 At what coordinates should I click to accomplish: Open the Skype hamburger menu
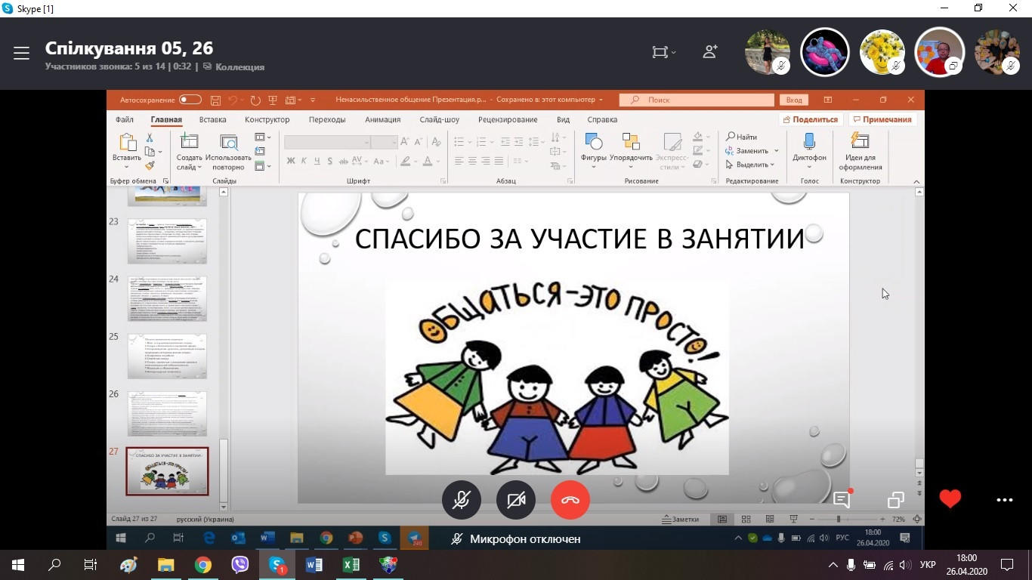coord(21,53)
